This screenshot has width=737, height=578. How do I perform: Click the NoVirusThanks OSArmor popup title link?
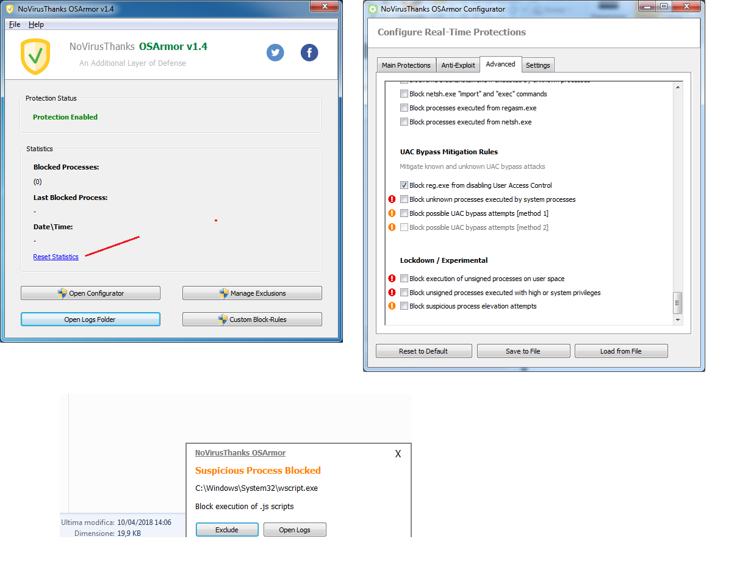click(240, 453)
